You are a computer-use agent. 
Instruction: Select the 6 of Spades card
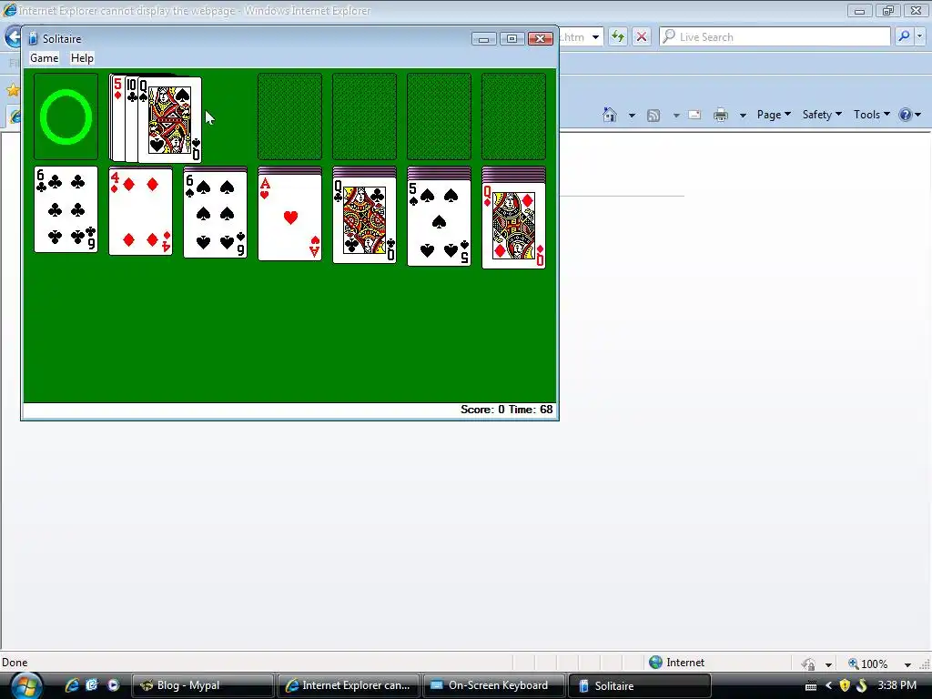tap(215, 214)
